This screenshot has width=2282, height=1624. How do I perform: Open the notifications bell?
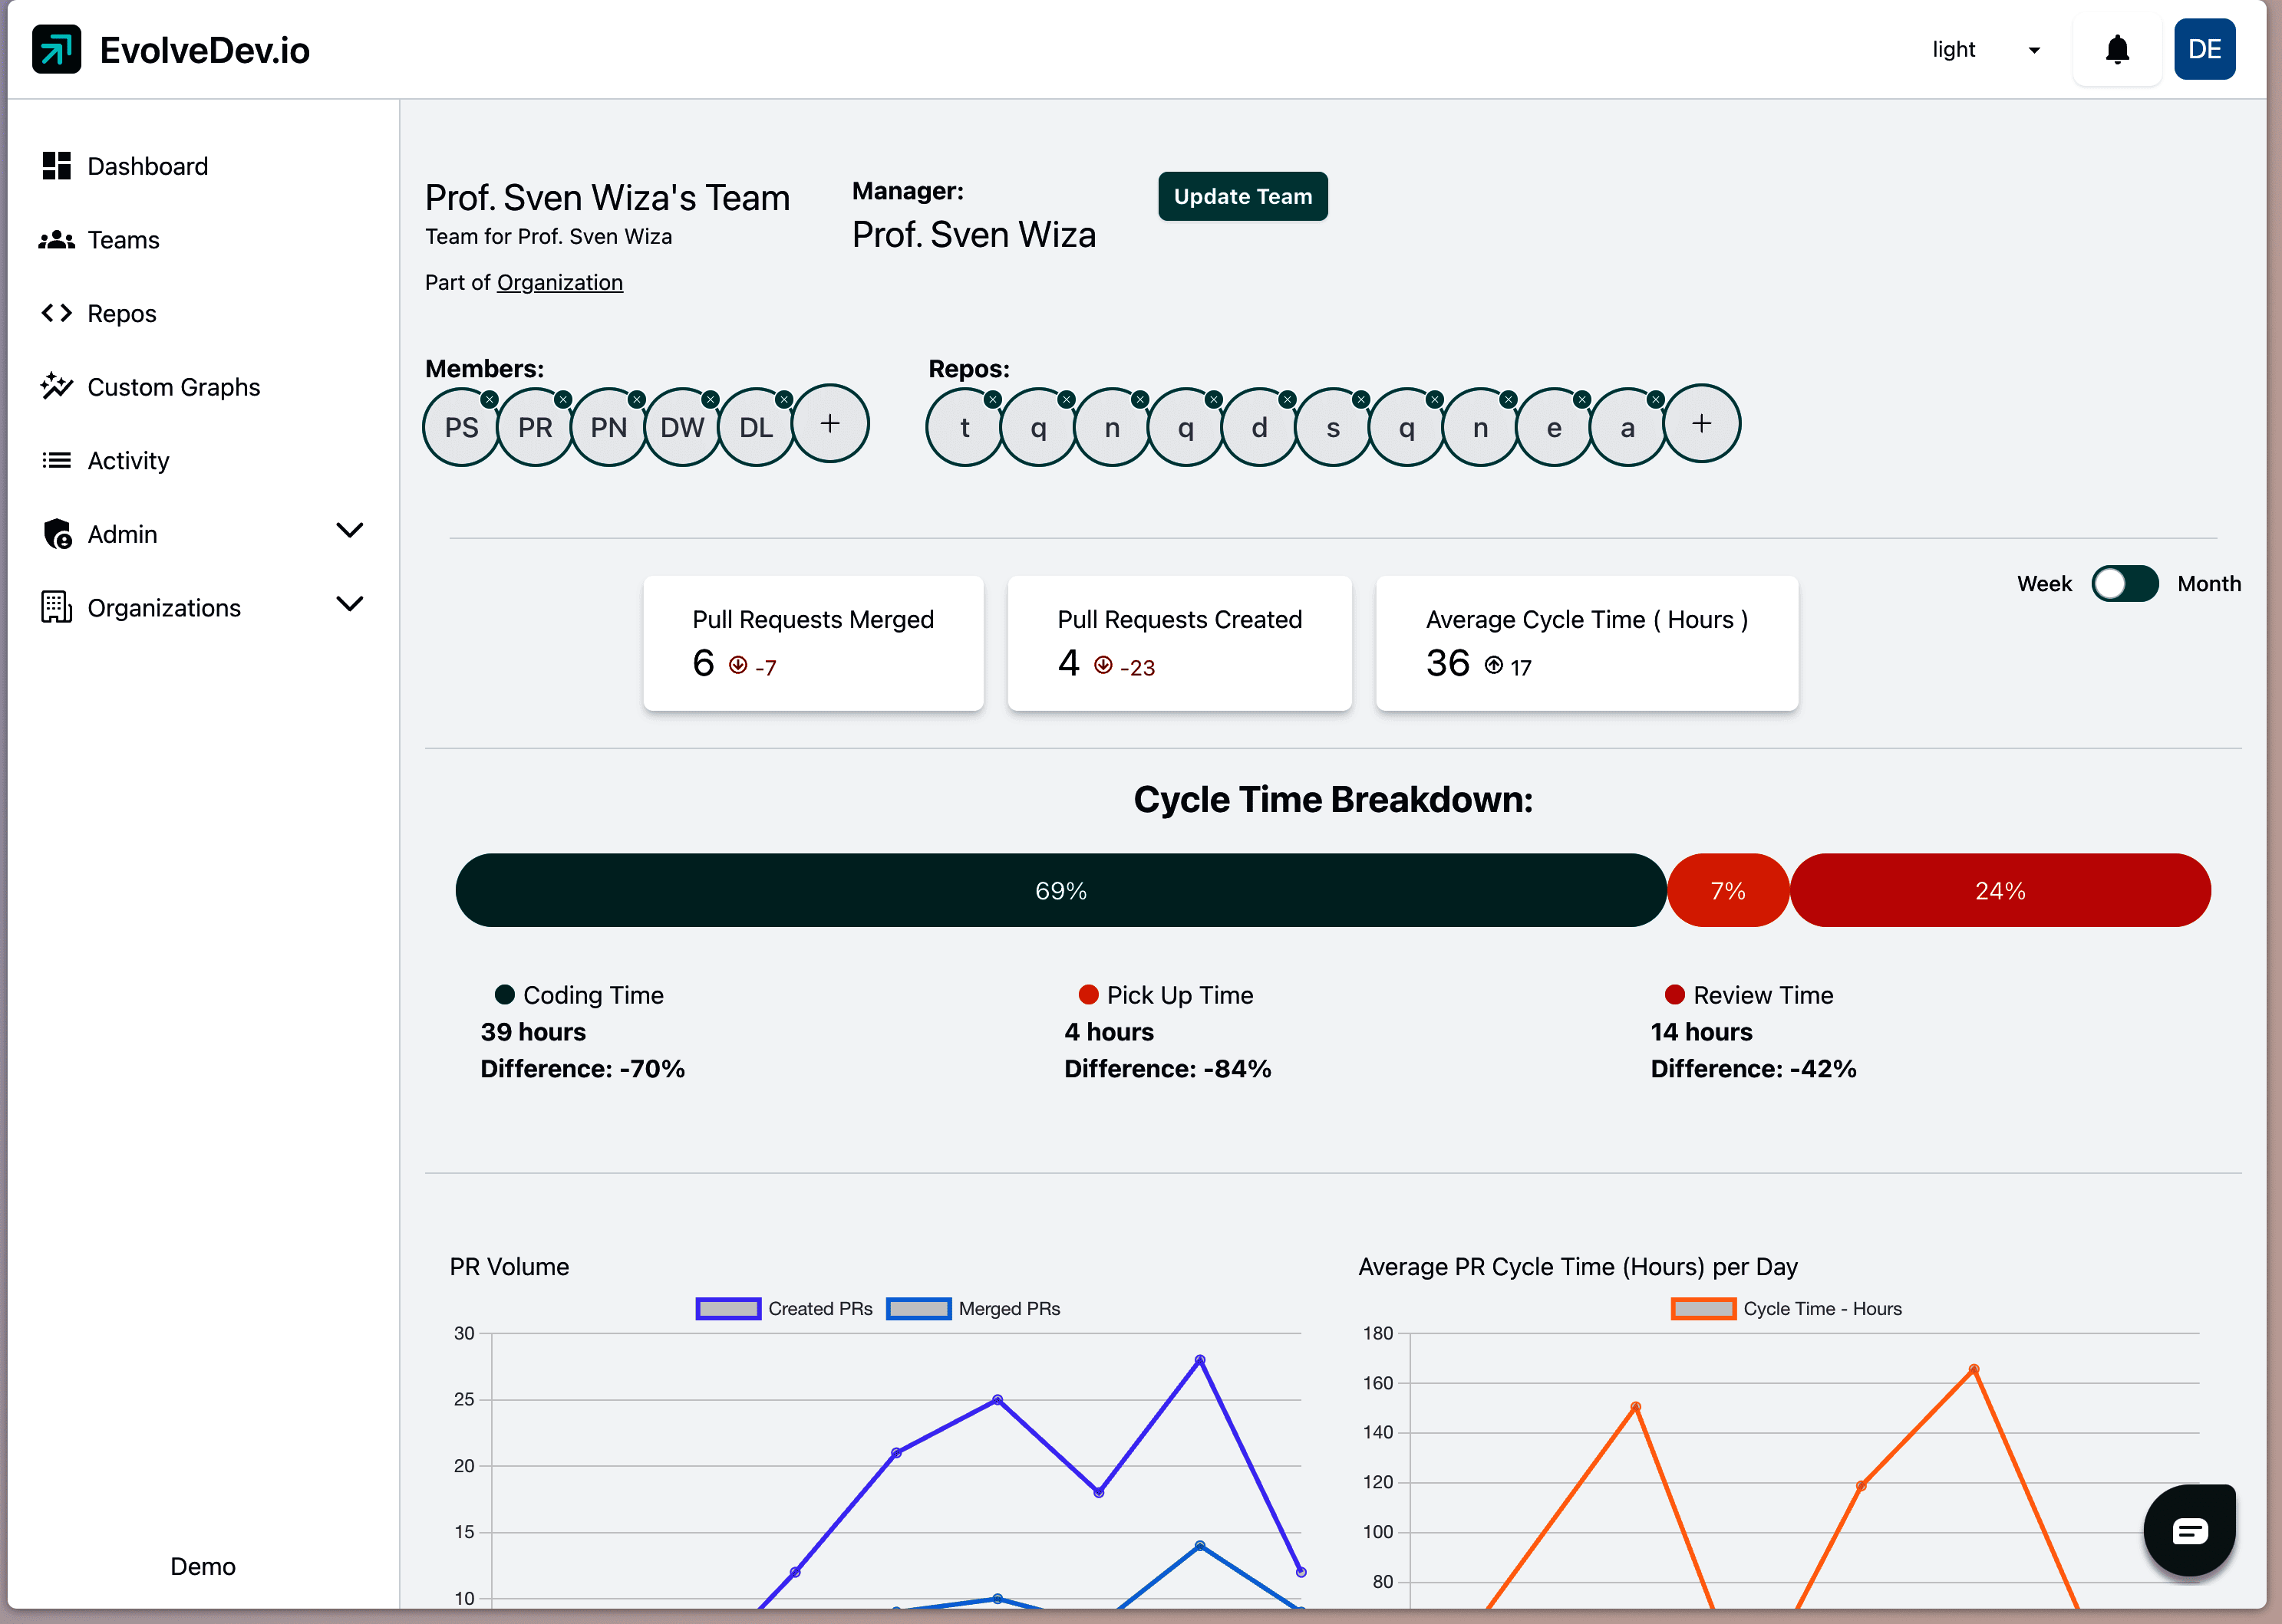pos(2117,49)
